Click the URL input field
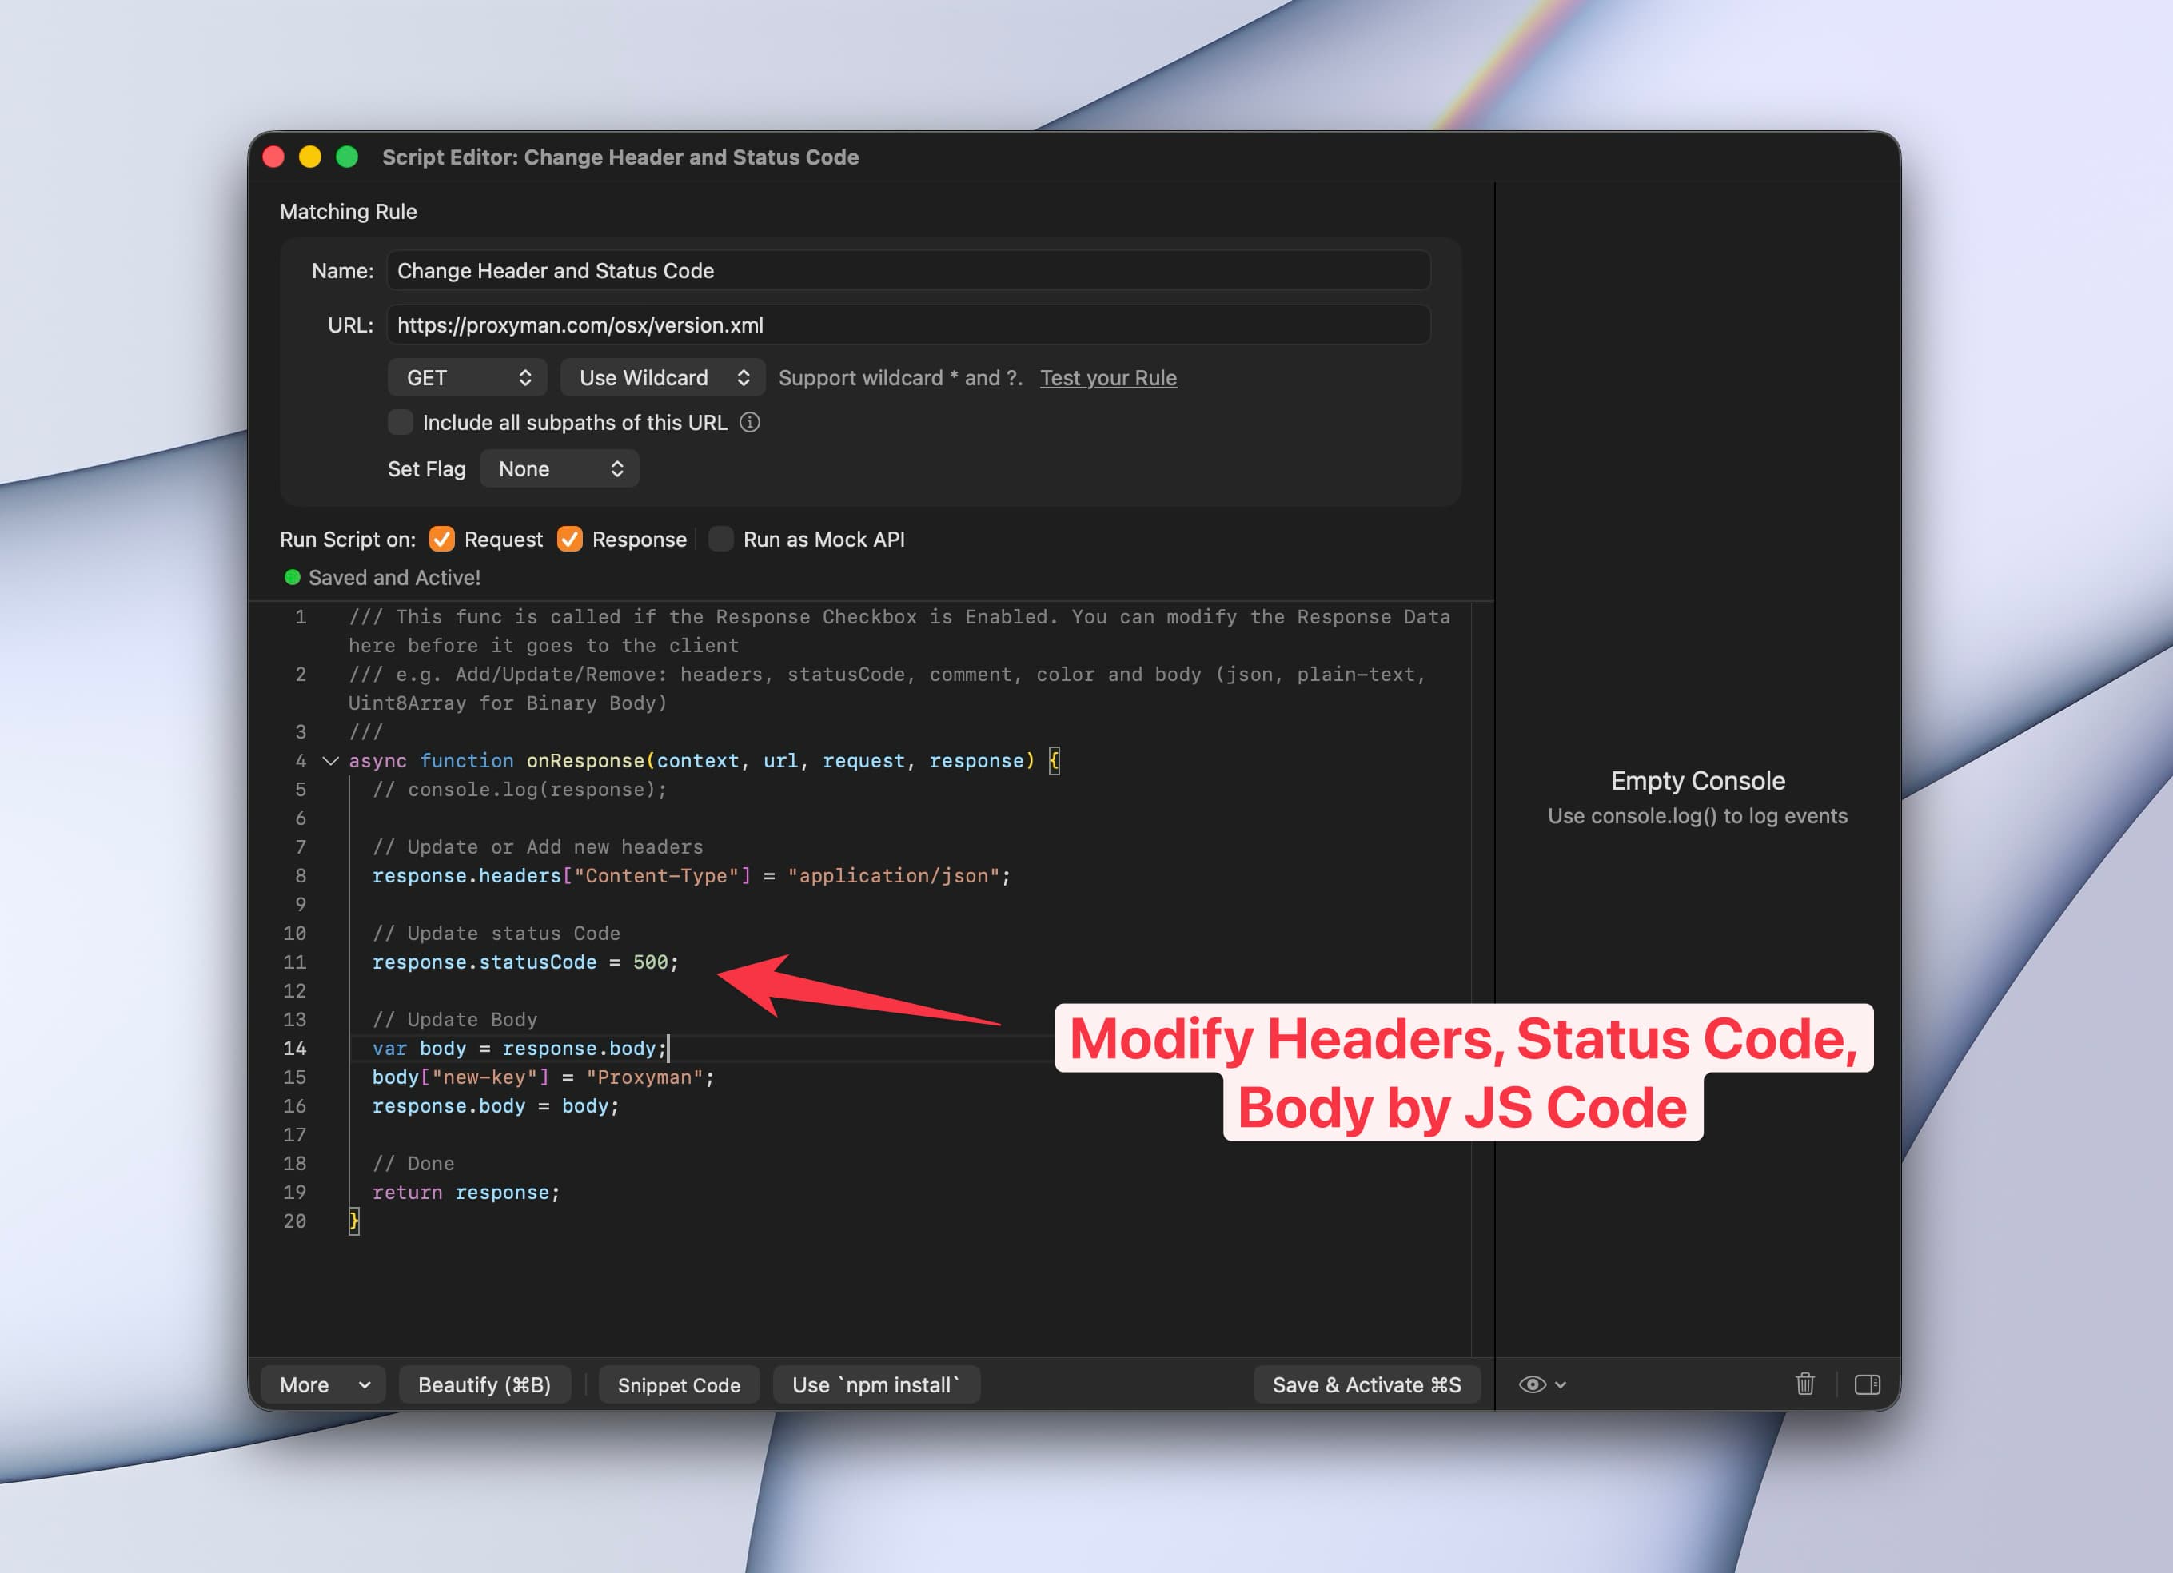The height and width of the screenshot is (1573, 2173). click(908, 325)
